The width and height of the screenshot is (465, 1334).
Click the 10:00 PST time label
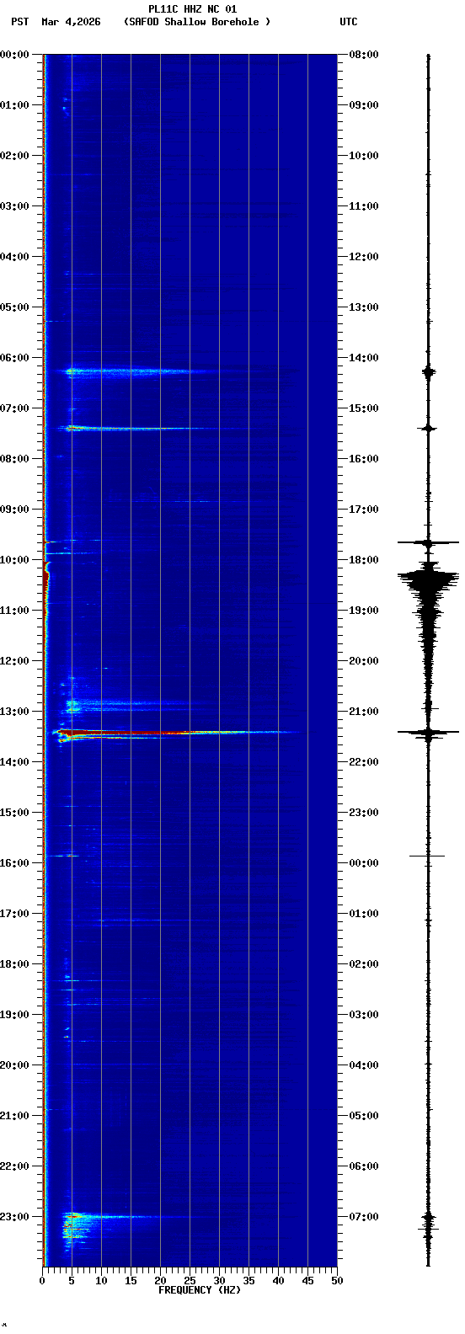click(x=15, y=560)
